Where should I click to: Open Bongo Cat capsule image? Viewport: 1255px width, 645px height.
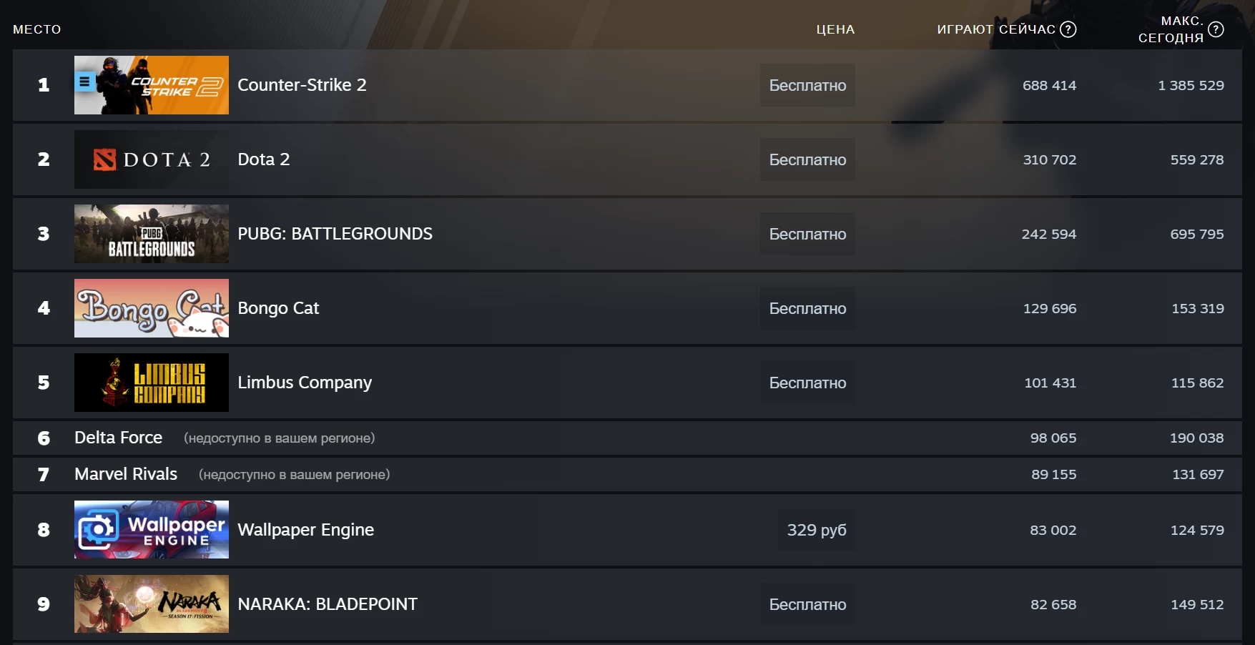(x=152, y=308)
